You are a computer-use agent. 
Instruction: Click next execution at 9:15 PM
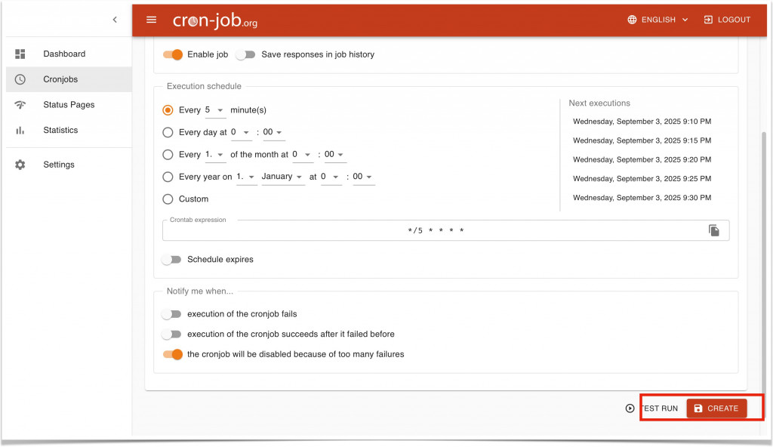[642, 140]
